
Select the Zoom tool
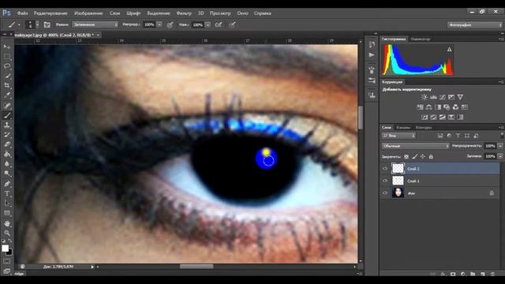click(7, 233)
